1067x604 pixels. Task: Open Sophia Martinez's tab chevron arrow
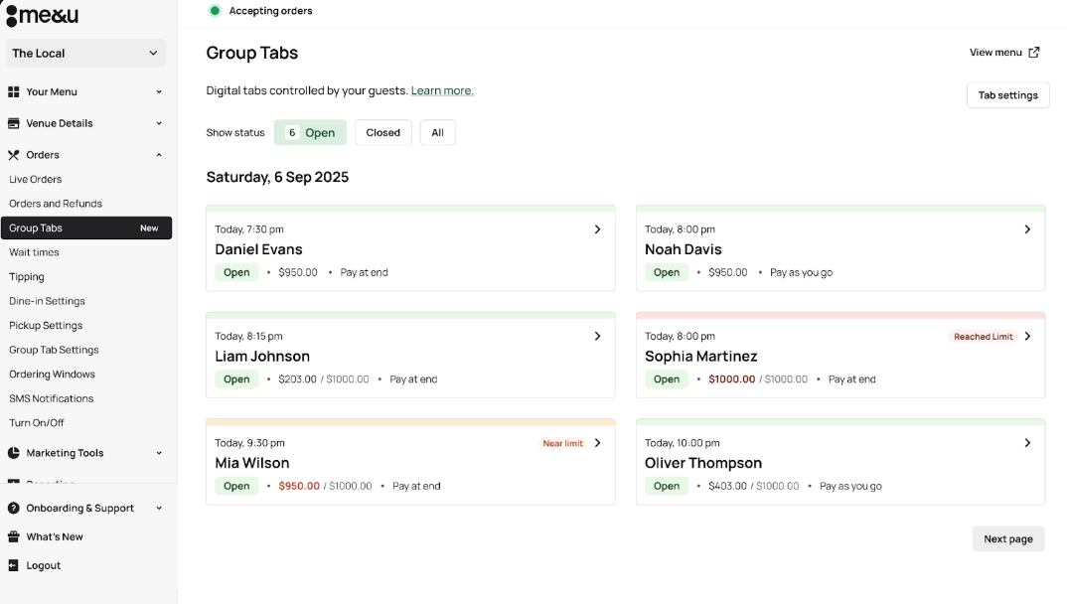pyautogui.click(x=1027, y=337)
